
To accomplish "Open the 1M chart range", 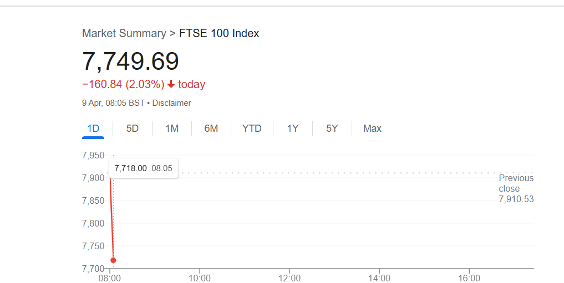I will tap(172, 128).
